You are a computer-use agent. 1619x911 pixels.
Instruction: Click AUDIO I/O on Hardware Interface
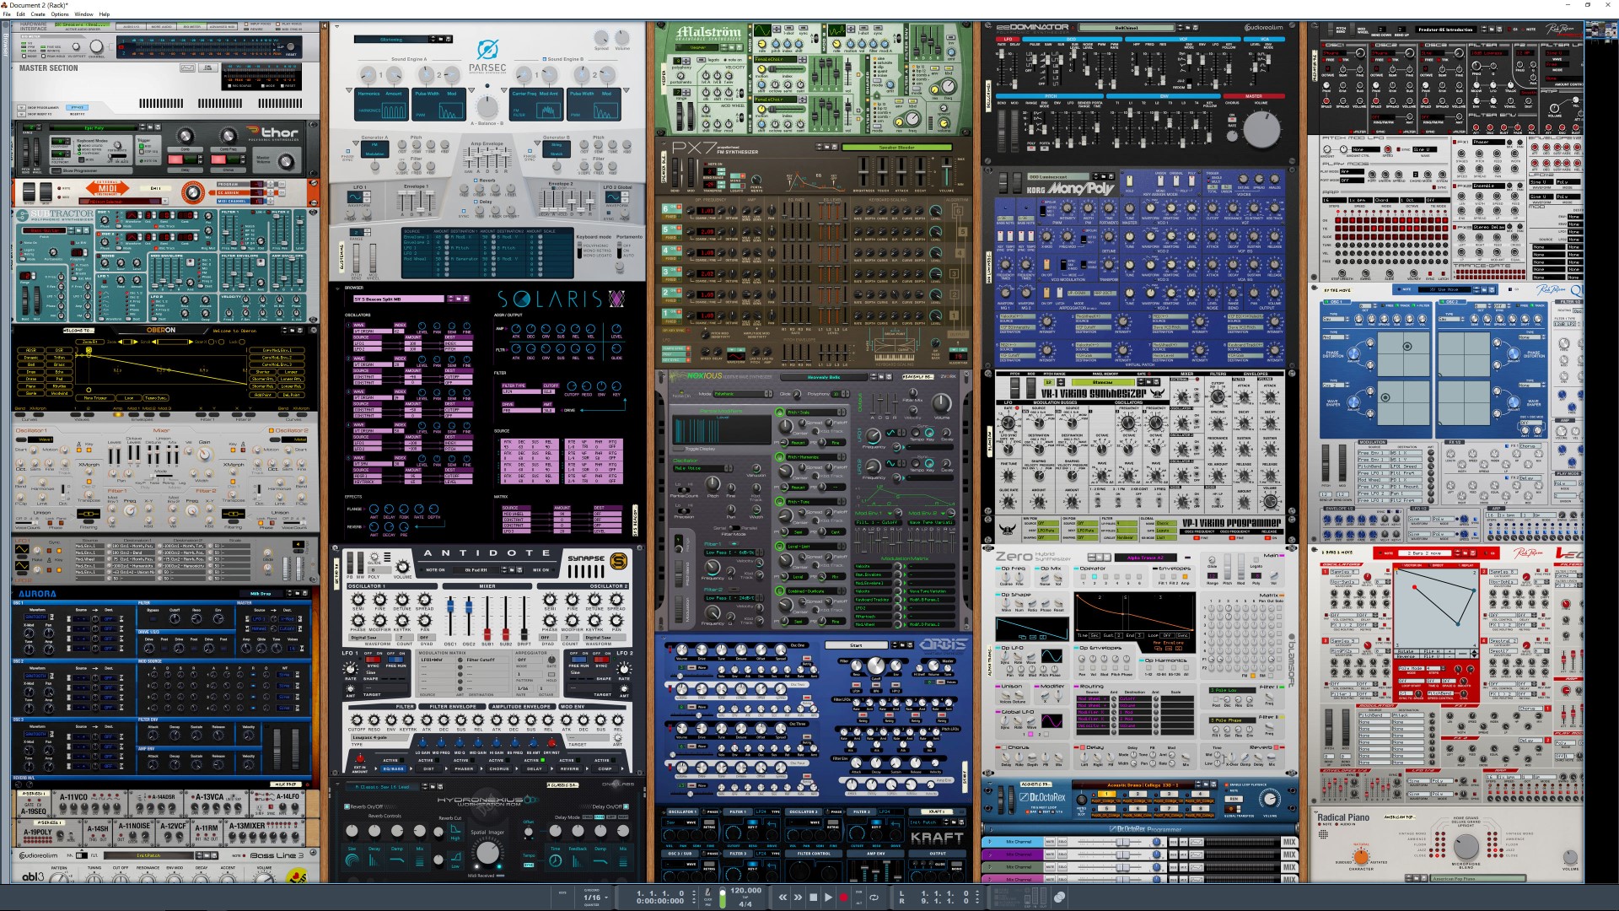click(131, 27)
